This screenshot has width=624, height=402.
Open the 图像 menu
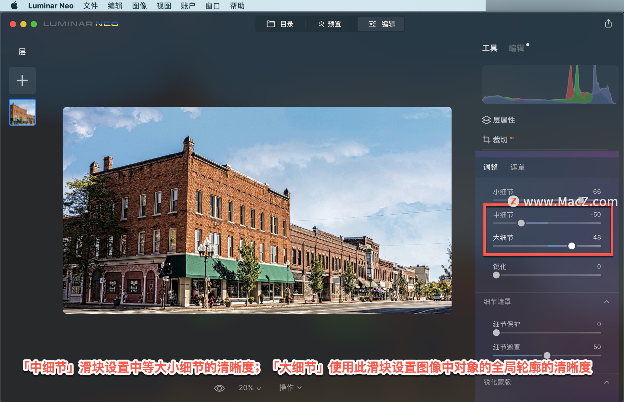pos(139,6)
